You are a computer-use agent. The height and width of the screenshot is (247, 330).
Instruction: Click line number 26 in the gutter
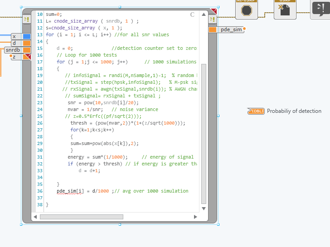(x=40, y=123)
